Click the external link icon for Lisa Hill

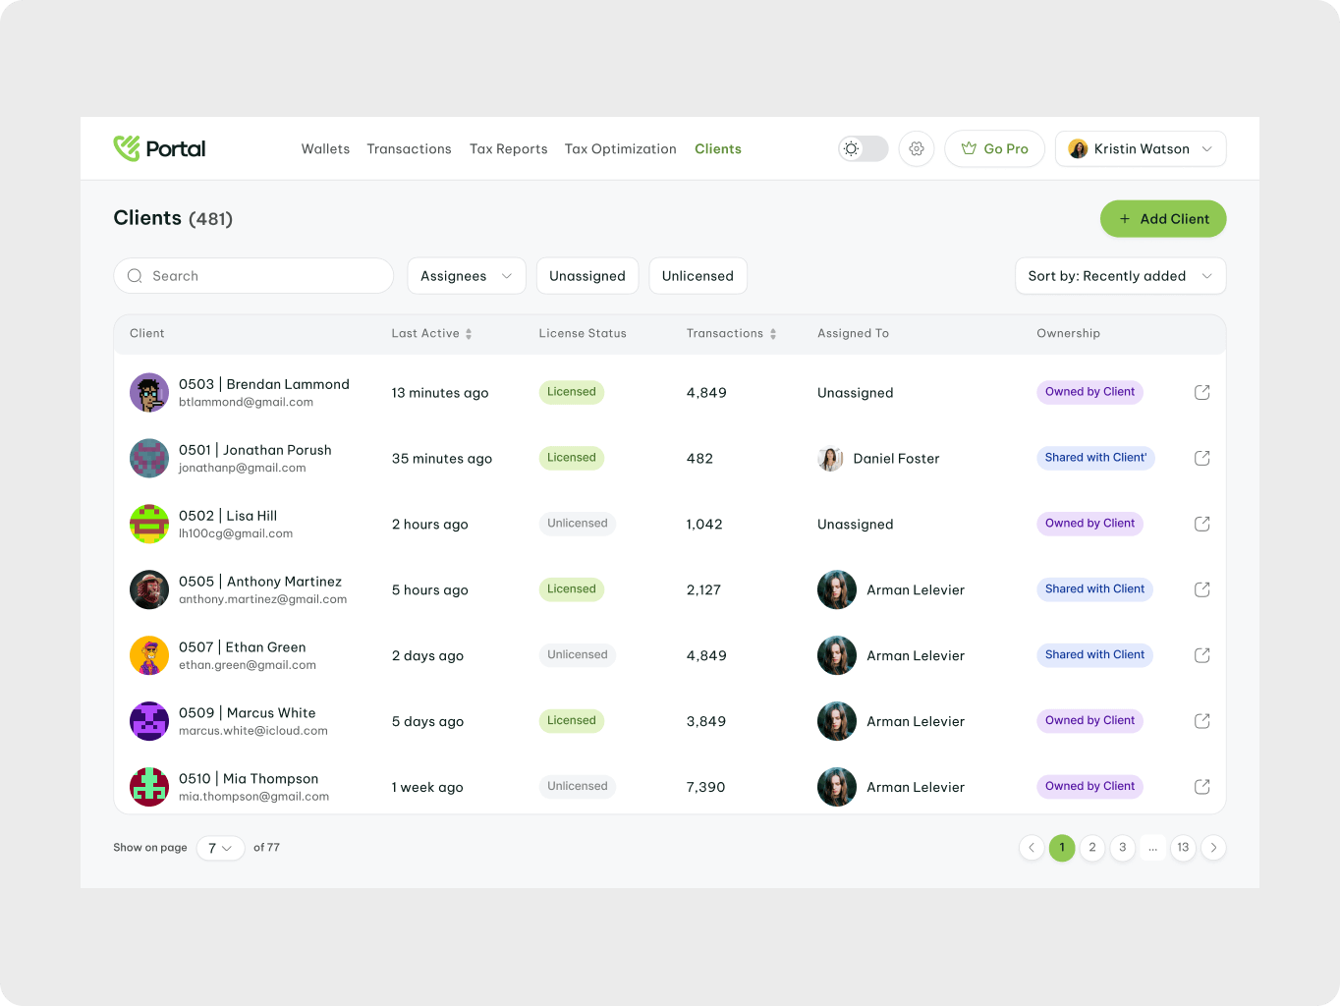pyautogui.click(x=1201, y=524)
